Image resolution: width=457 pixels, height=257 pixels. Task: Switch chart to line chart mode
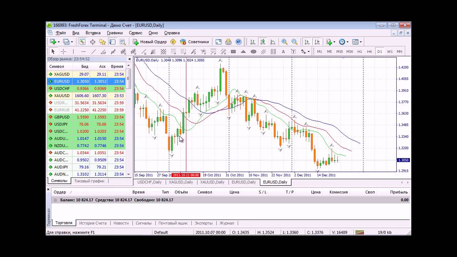coord(273,42)
